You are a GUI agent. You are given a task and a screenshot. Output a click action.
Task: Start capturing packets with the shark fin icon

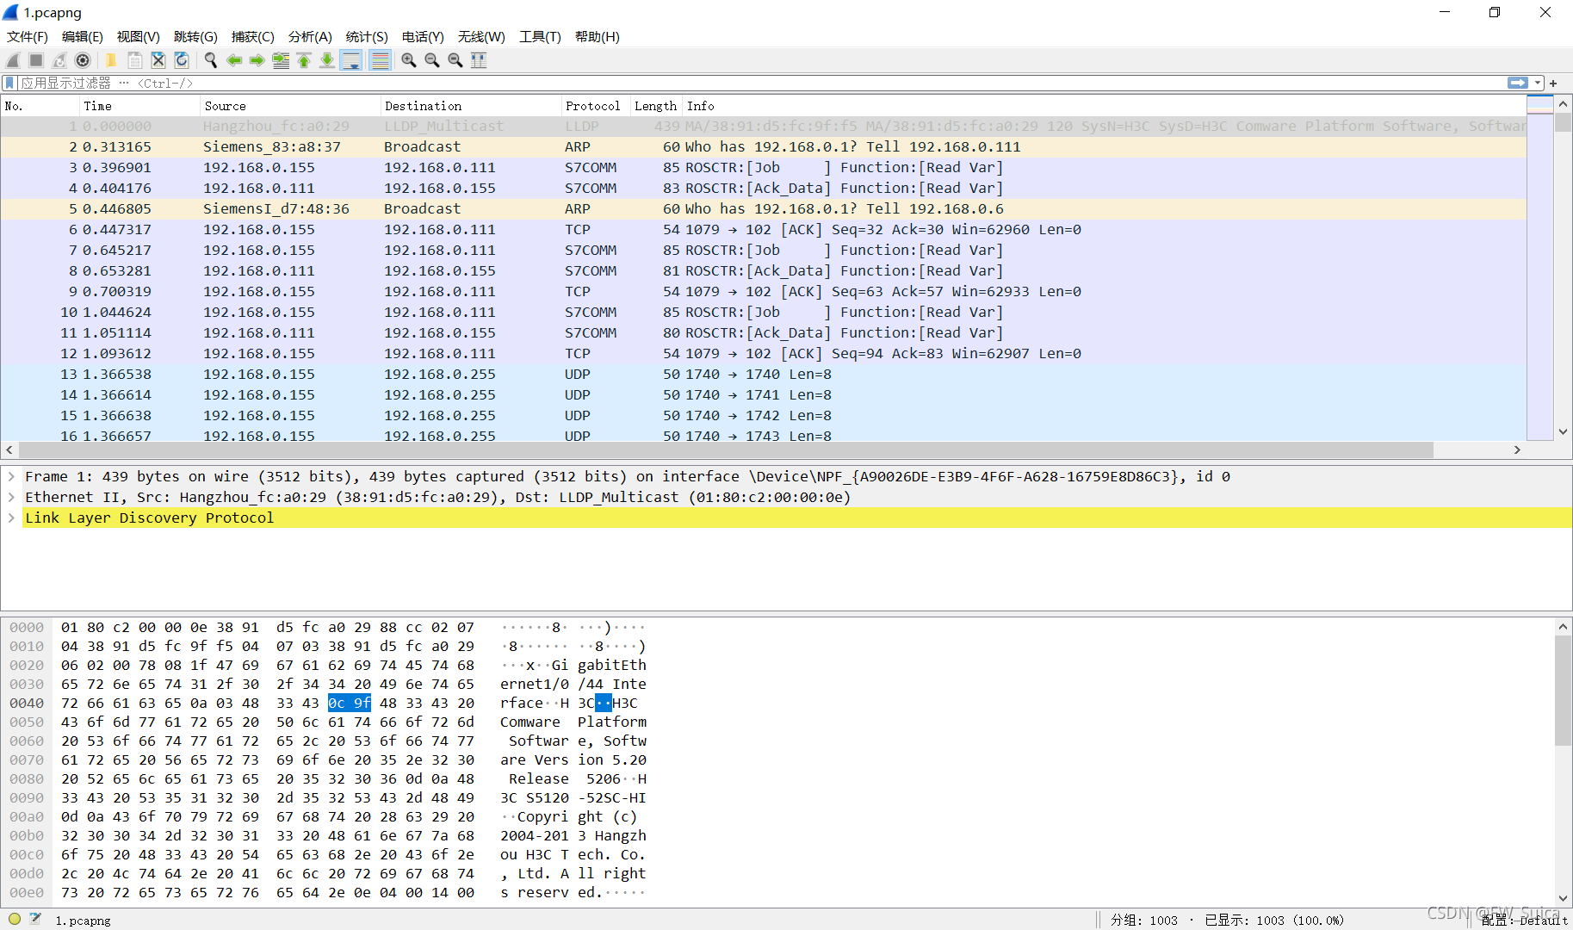[13, 60]
